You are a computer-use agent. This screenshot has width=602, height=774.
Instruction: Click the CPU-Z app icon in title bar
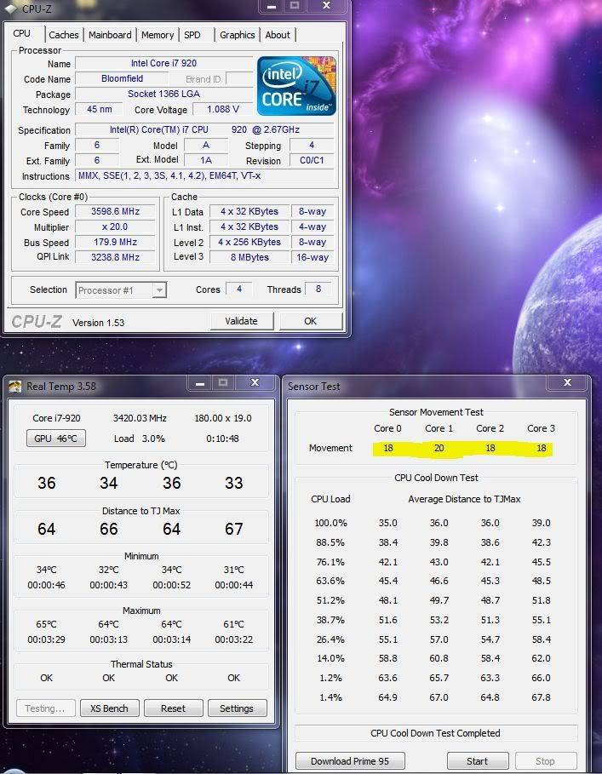coord(11,9)
